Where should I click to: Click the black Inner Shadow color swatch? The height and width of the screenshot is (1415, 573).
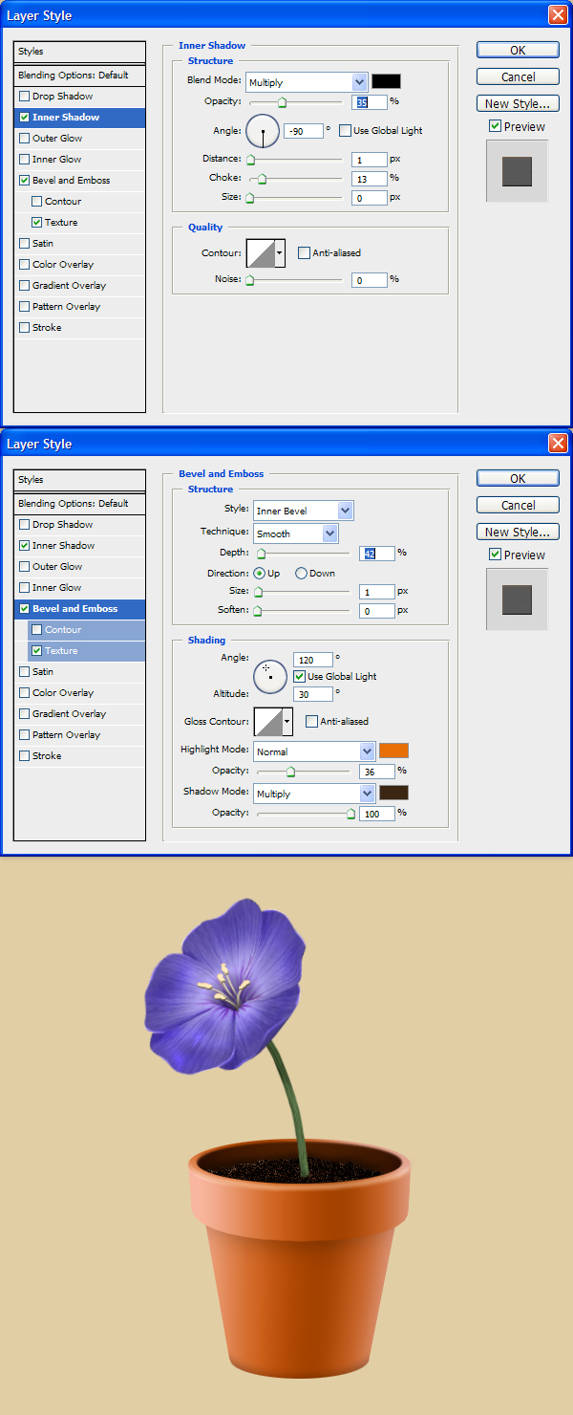pos(386,82)
